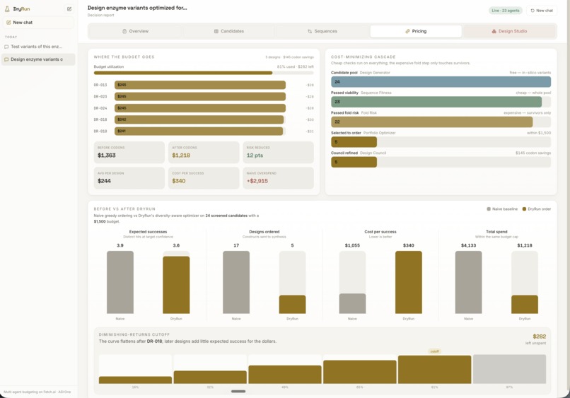This screenshot has width=570, height=398.
Task: Click the cutoff marker above the curve
Action: (x=434, y=351)
